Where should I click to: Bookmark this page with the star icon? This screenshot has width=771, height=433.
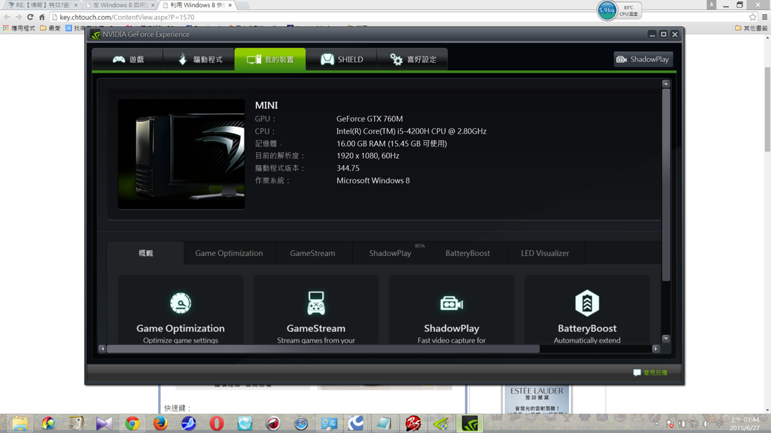(x=753, y=17)
